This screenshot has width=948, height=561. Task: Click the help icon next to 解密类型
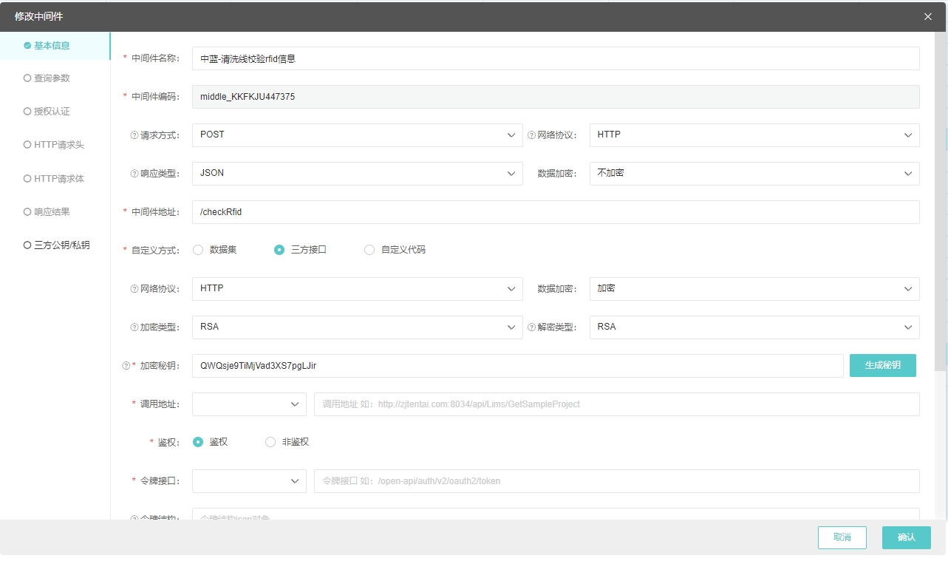click(531, 327)
